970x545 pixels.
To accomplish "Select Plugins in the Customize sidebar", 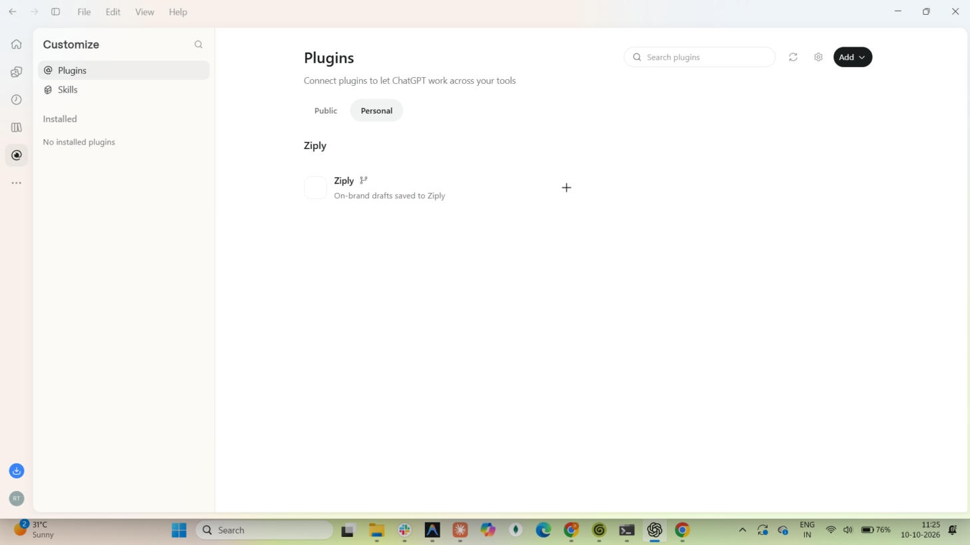I will click(x=124, y=71).
